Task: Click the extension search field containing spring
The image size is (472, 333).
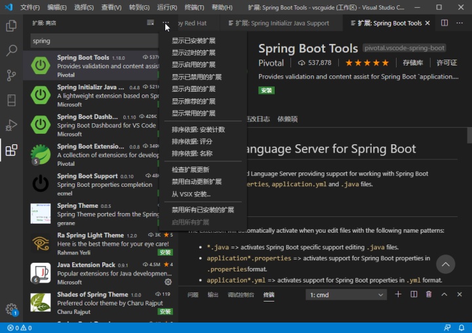Action: (94, 41)
